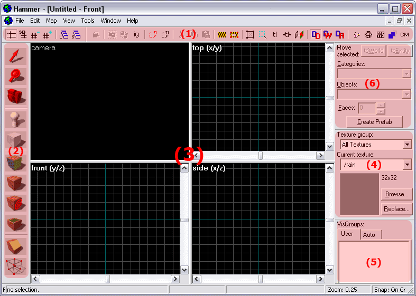Open the Tools menu

88,21
